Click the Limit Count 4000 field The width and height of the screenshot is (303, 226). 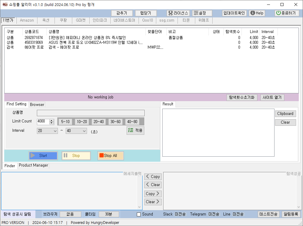[43, 122]
